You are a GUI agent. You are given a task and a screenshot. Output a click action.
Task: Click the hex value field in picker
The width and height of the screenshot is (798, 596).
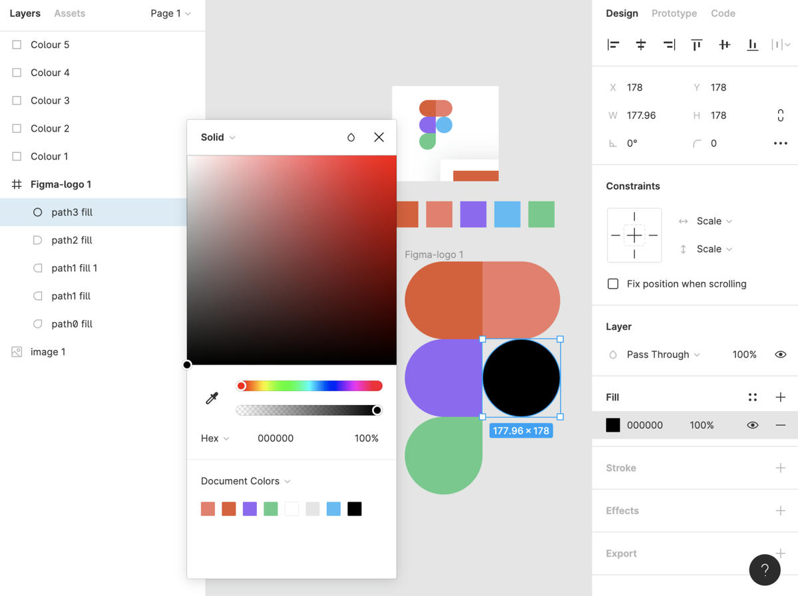[276, 438]
